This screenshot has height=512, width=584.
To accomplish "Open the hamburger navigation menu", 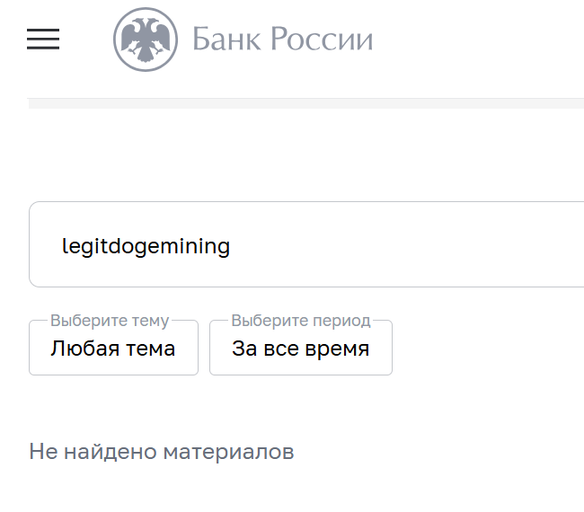I will point(43,40).
